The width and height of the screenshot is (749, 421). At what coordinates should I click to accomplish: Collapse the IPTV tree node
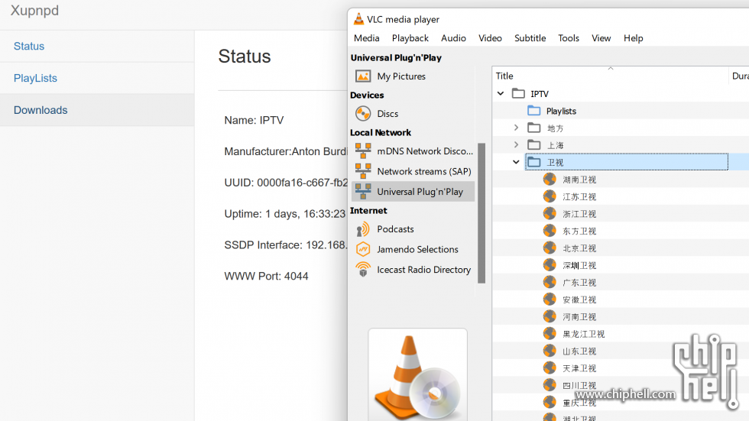(501, 93)
